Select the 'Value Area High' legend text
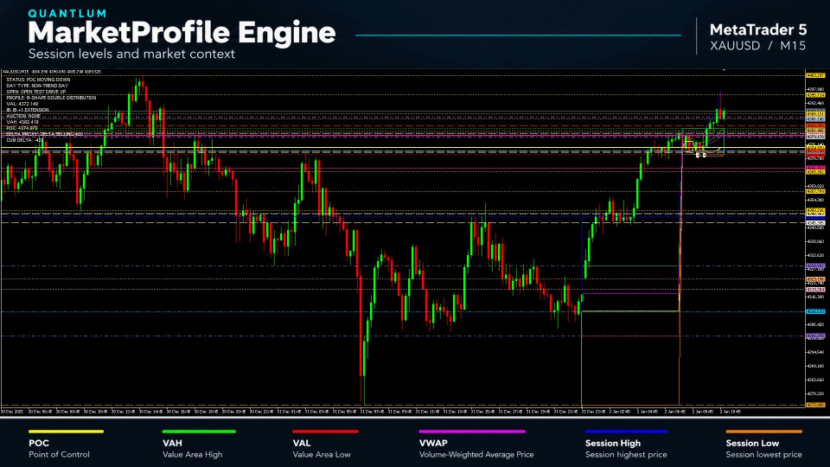Viewport: 830px width, 467px height. 192,454
